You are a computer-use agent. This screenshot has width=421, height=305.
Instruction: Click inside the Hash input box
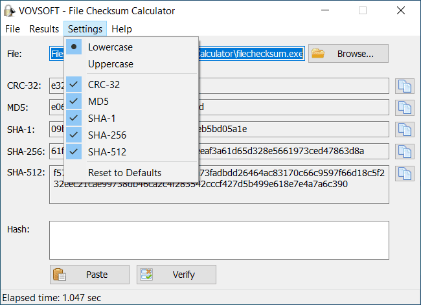pos(219,240)
